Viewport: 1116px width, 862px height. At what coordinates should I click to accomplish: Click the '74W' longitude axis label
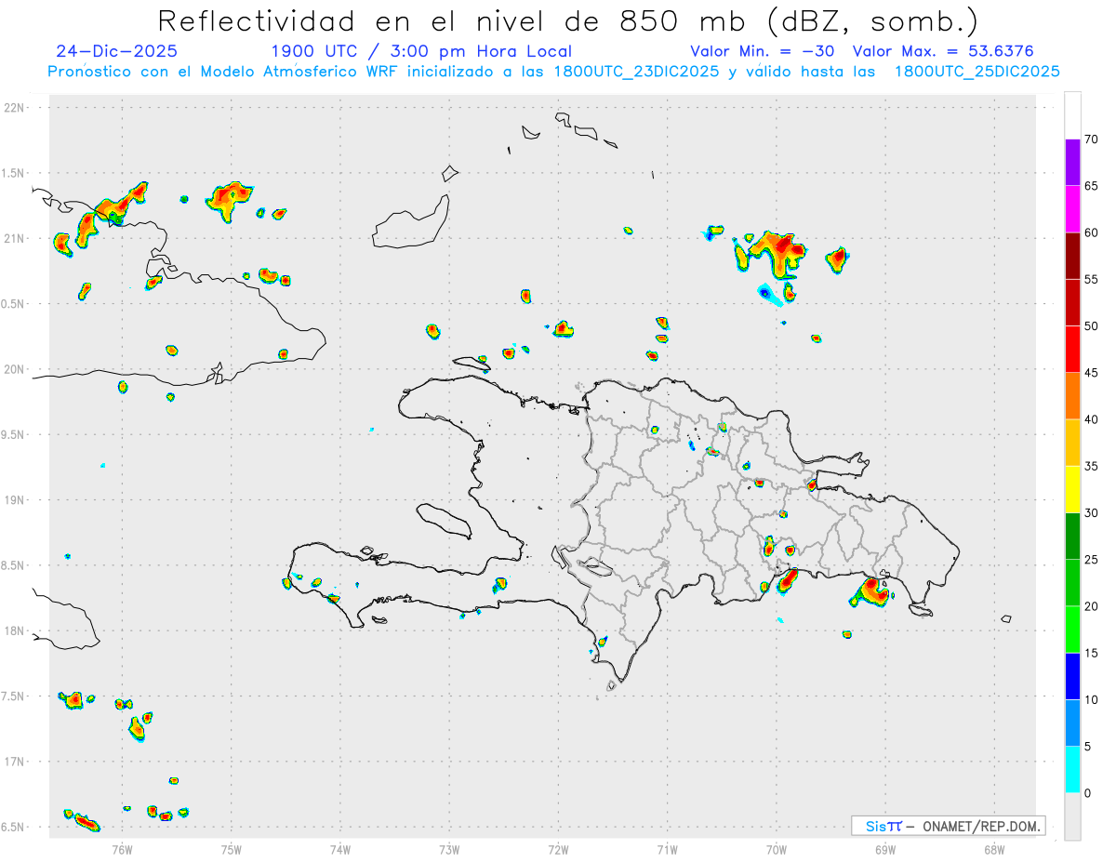coord(340,849)
